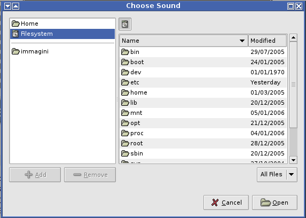306x218 pixels.
Task: Click the Name column sort arrow
Action: pyautogui.click(x=242, y=41)
